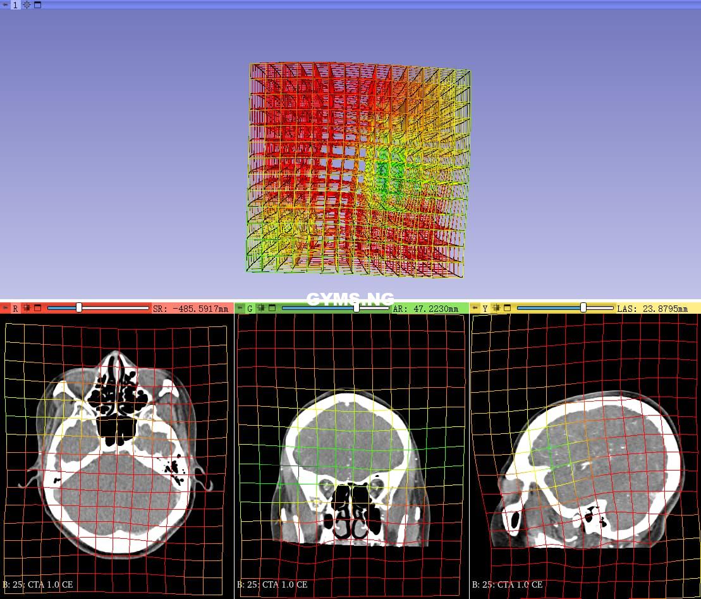Center the 3D view with crosshair icon
Screen dimensions: 701x599
(27, 4)
